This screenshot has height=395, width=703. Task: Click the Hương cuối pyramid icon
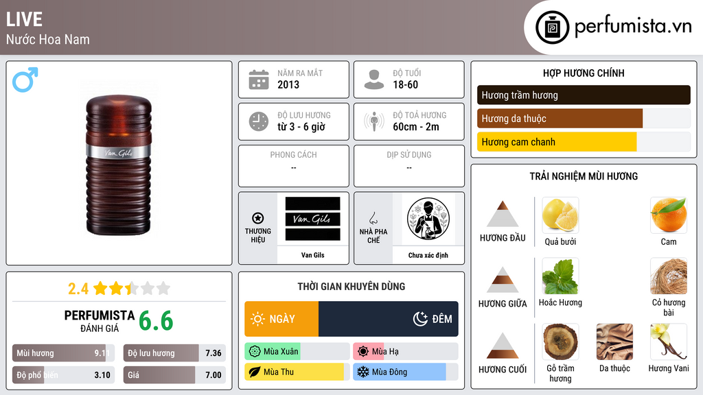pos(503,346)
